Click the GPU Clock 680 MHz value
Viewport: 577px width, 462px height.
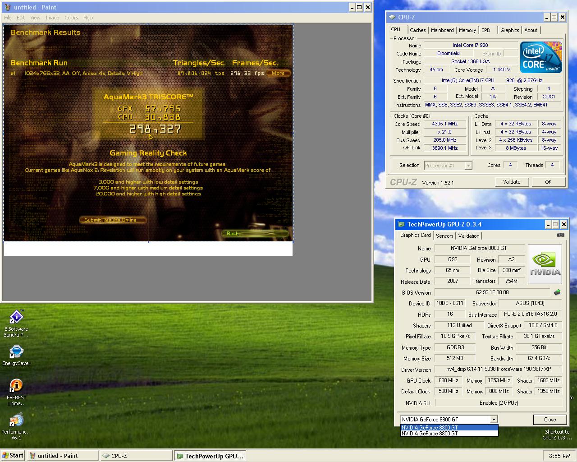point(448,380)
